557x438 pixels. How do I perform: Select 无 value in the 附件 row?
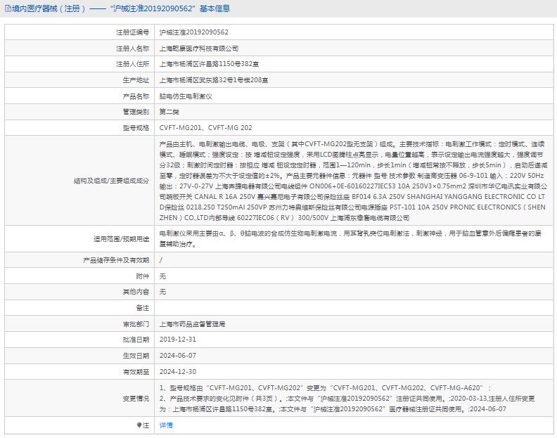162,276
